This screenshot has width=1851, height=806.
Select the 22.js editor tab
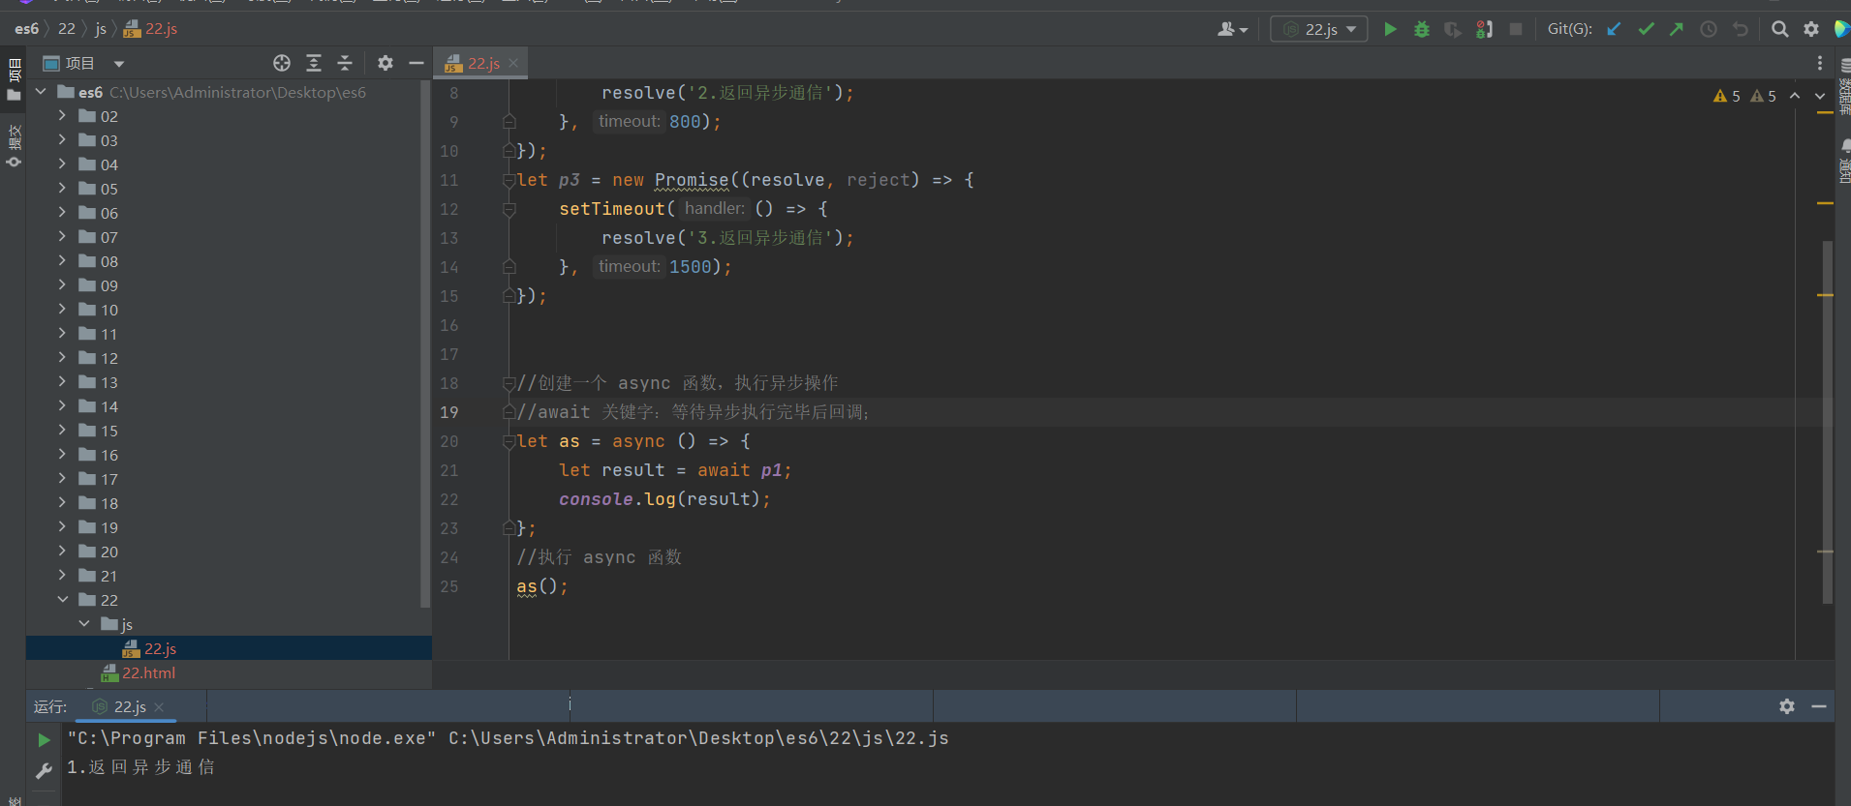point(482,63)
